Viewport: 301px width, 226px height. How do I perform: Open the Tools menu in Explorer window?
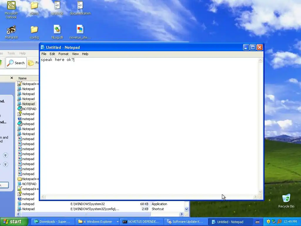click(11, 53)
